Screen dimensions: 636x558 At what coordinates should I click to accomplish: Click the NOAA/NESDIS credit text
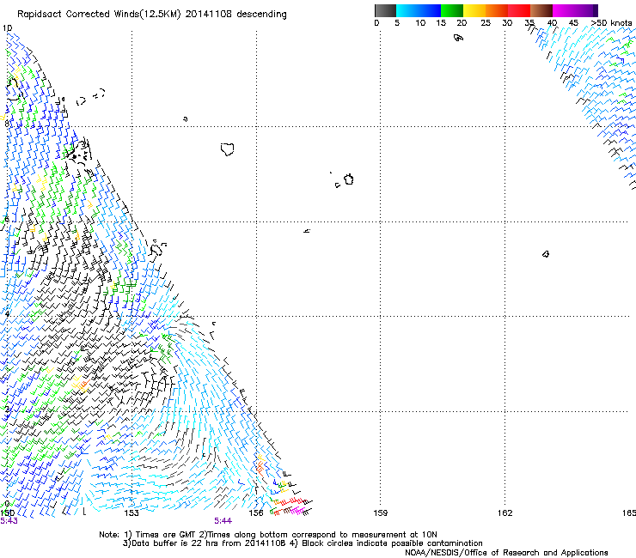tap(506, 553)
